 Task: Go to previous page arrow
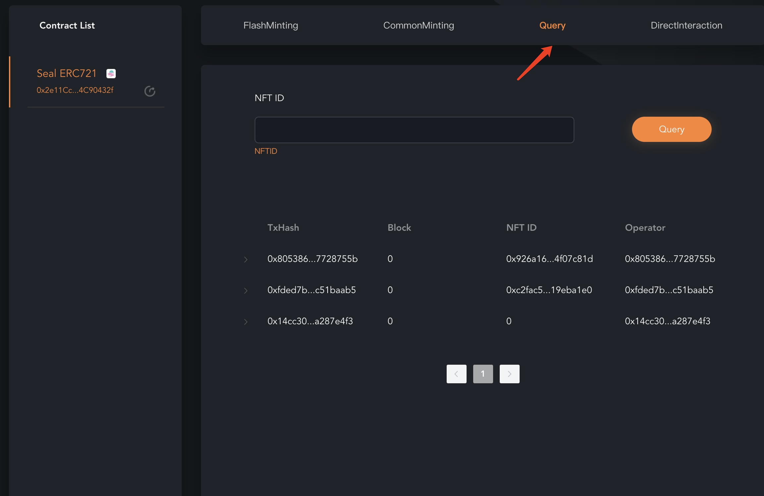point(456,374)
